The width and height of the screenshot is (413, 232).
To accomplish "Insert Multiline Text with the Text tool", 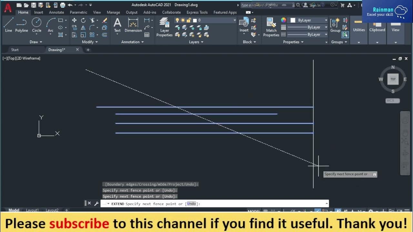I will 117,25.
